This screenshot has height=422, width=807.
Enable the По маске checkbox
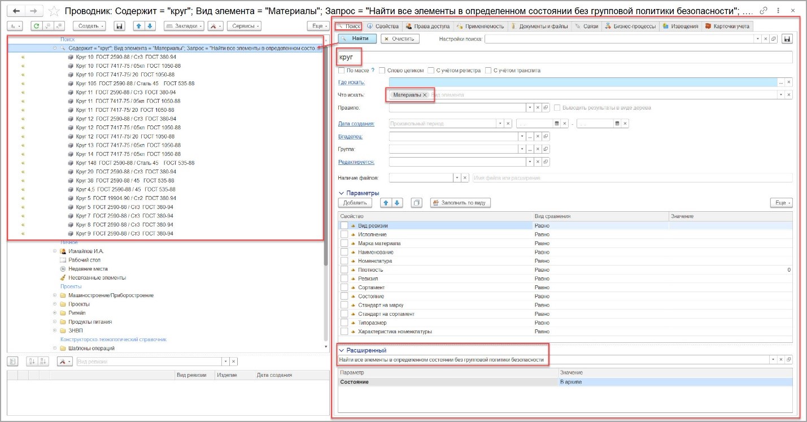pos(341,71)
